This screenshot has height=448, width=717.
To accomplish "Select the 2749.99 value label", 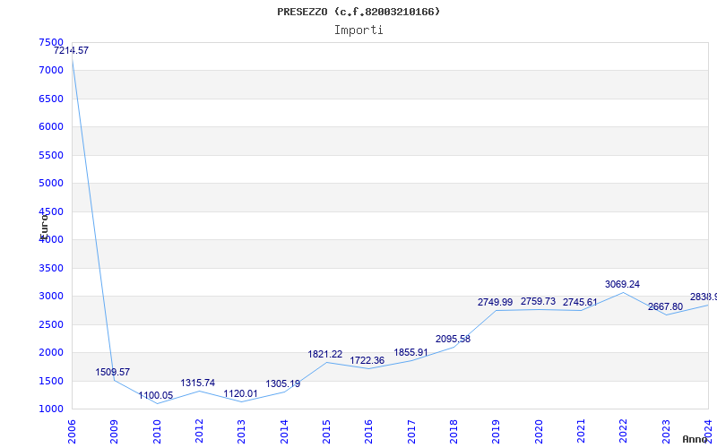I will tap(496, 302).
